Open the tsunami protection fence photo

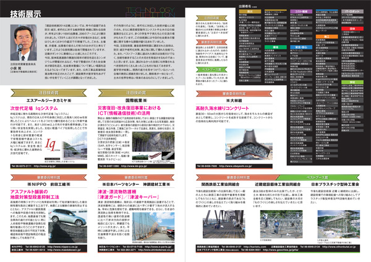(153, 226)
